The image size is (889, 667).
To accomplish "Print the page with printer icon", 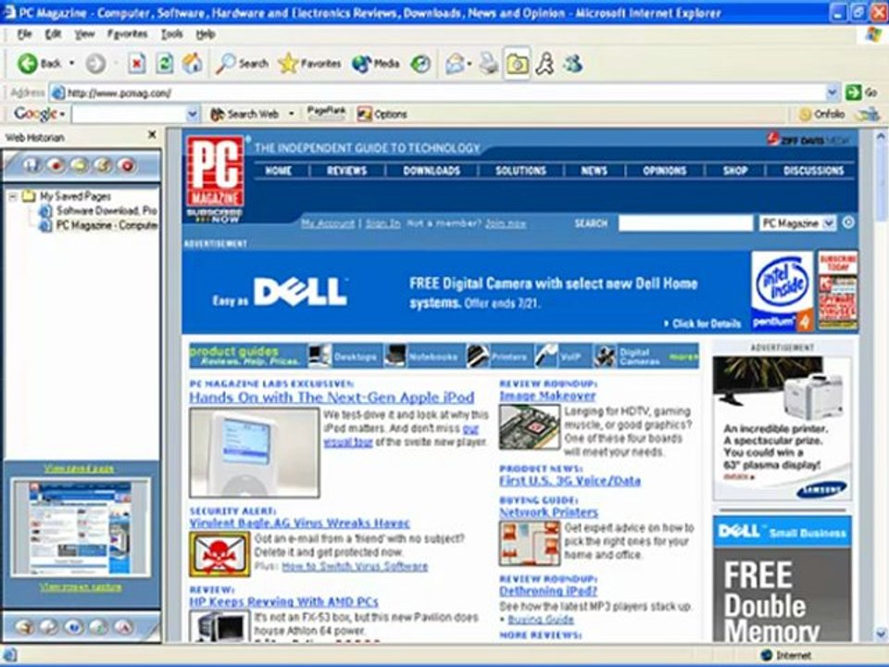I will point(488,64).
